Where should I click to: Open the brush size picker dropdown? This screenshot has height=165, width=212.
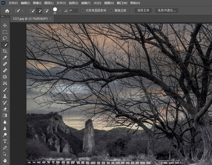coord(60,11)
